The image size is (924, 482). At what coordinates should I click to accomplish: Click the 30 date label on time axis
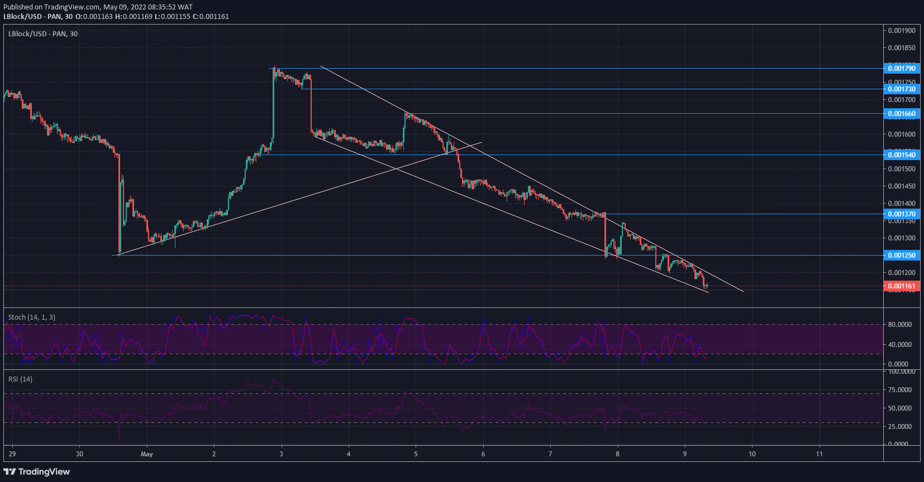79,454
